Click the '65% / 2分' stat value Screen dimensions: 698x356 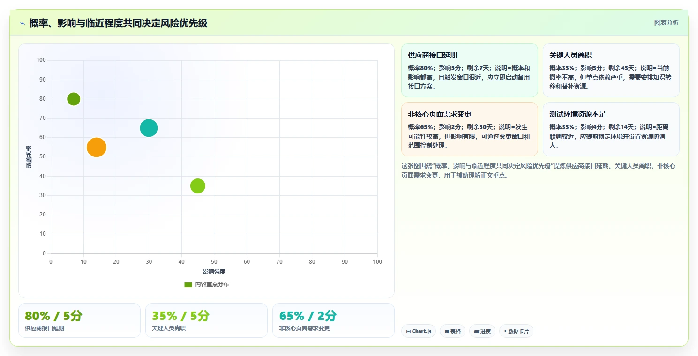[x=308, y=316]
